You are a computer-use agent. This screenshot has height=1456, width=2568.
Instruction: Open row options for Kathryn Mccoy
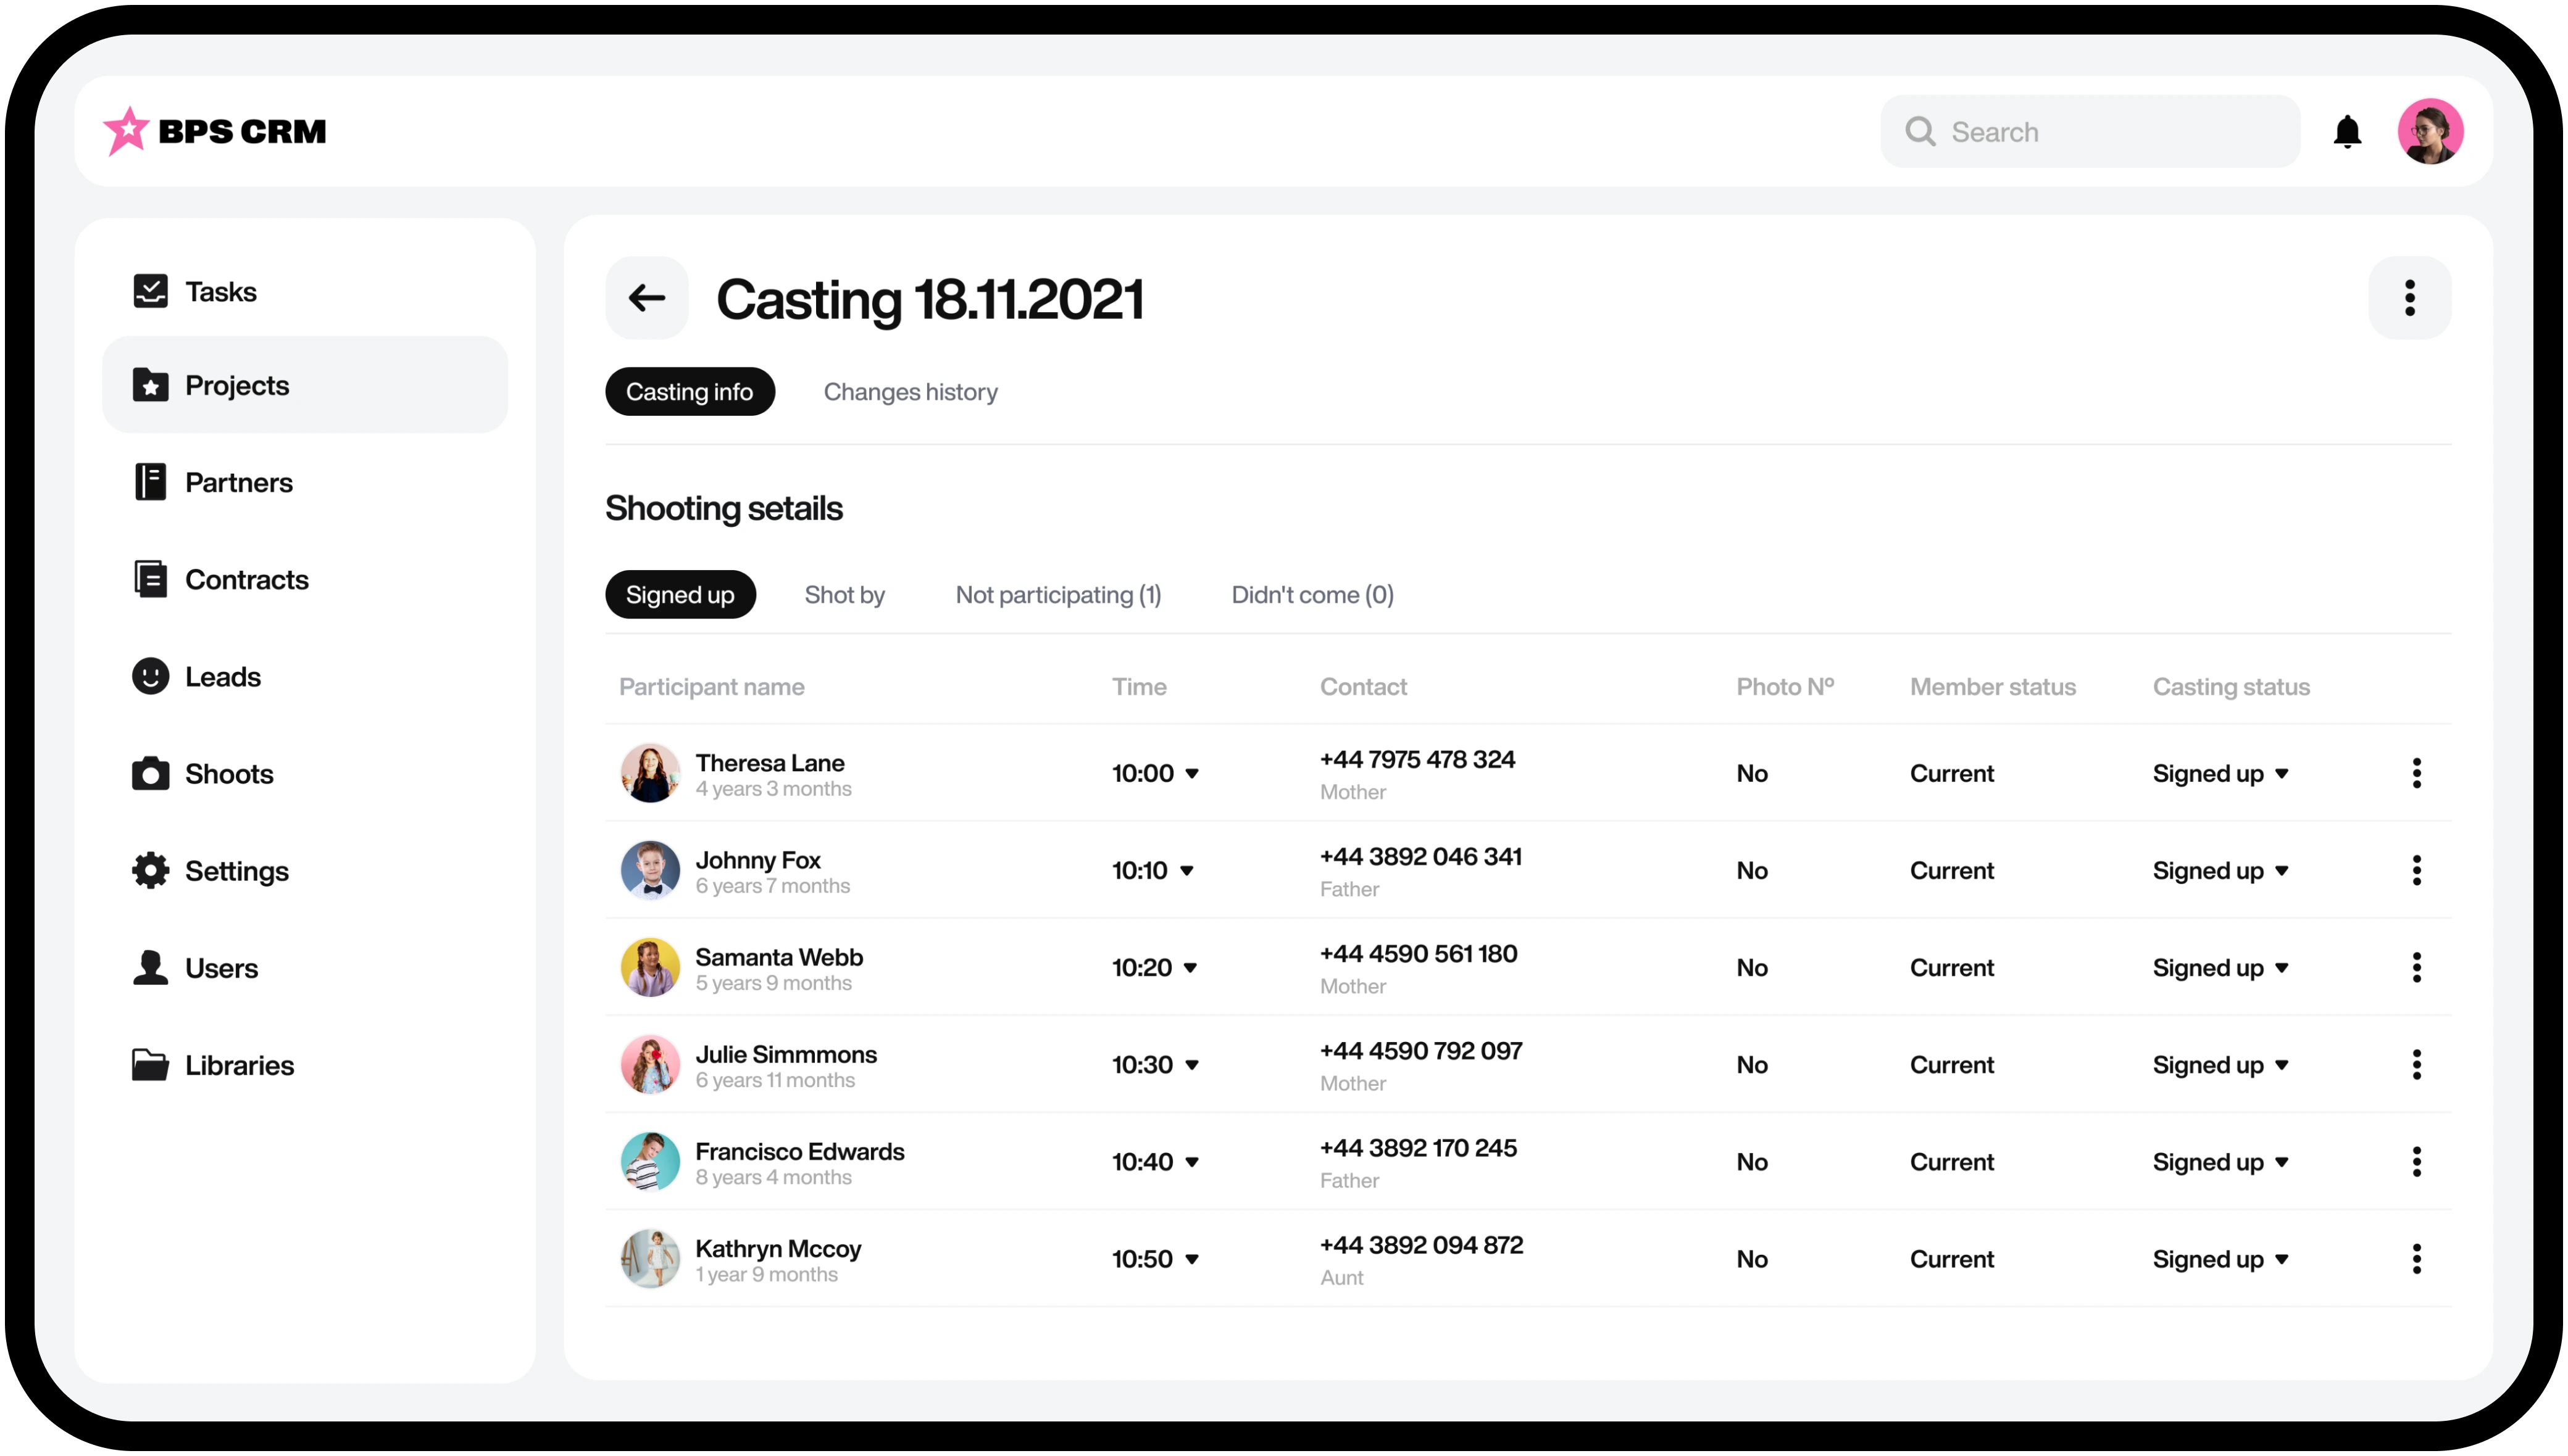[x=2417, y=1258]
